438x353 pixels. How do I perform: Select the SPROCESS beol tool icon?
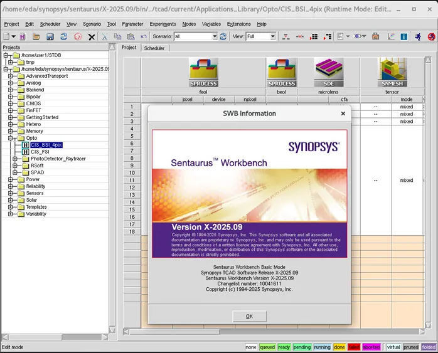(282, 73)
